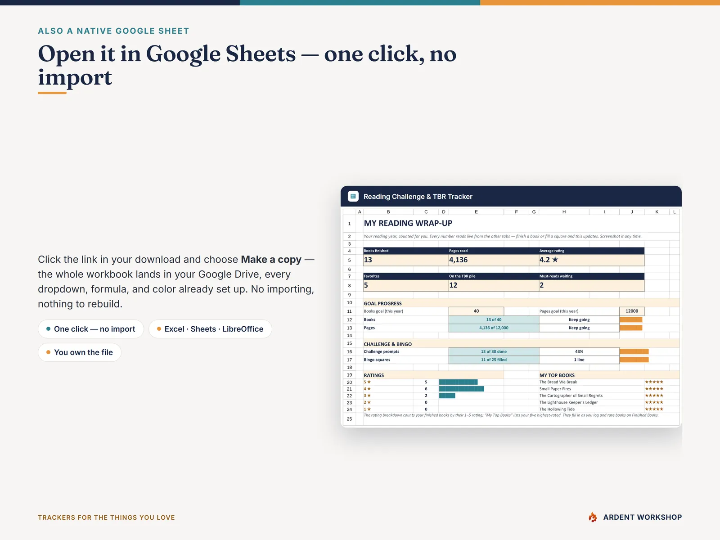Click the Must-reads waiting value 2
The image size is (720, 540).
(591, 285)
